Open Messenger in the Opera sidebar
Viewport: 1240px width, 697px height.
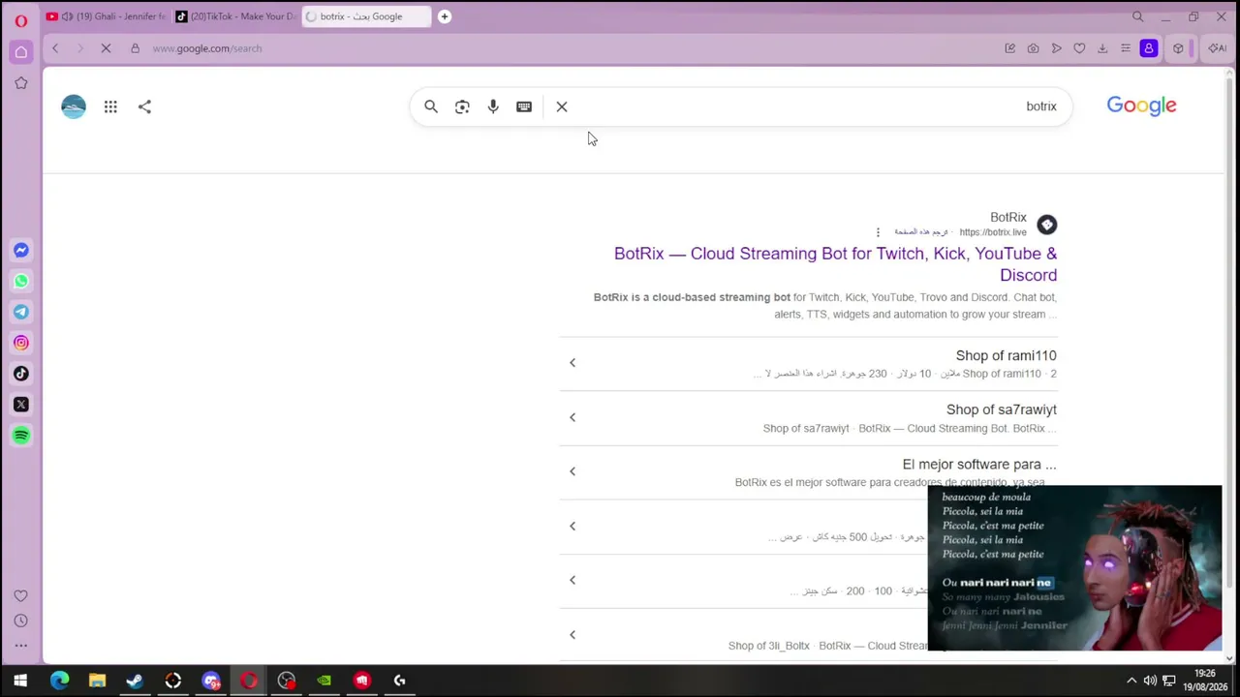point(20,250)
